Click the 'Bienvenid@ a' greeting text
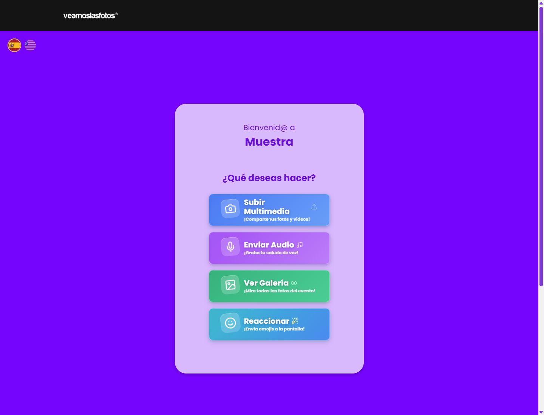The height and width of the screenshot is (415, 544). click(269, 128)
